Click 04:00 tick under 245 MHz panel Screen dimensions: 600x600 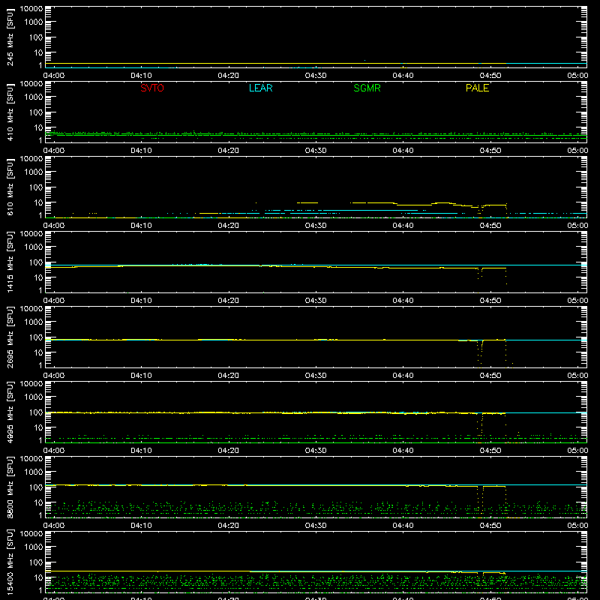point(53,76)
